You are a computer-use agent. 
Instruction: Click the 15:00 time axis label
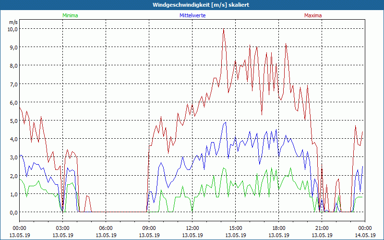coord(236,228)
